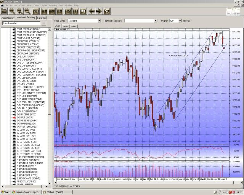This screenshot has height=195, width=244.
Task: Switch to the Favorites tab
Action: coord(42,18)
